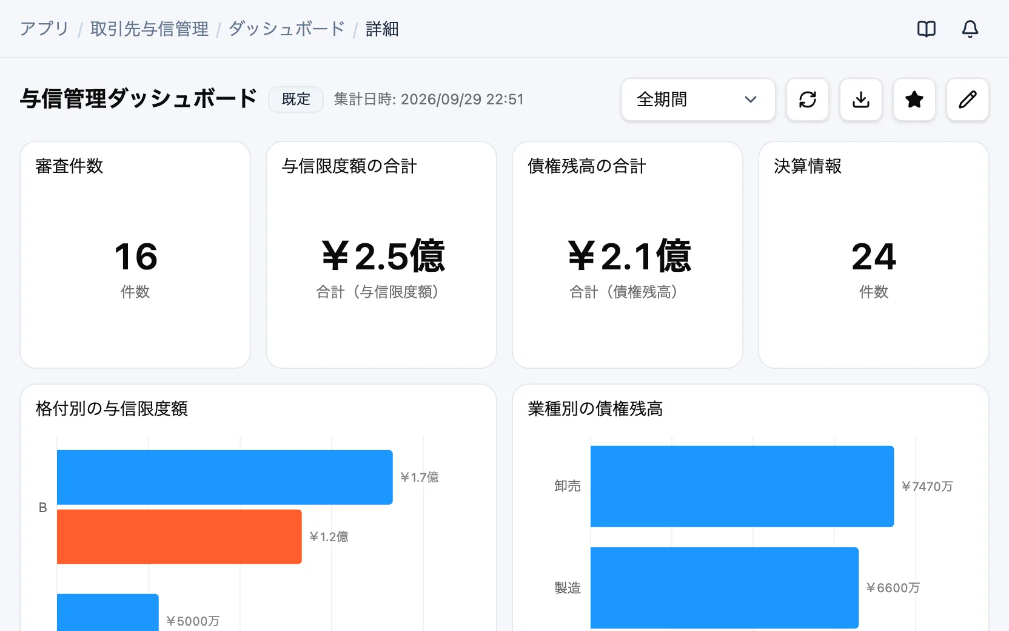Click the 業種別の債権残高 chart title
The width and height of the screenshot is (1009, 631).
595,408
